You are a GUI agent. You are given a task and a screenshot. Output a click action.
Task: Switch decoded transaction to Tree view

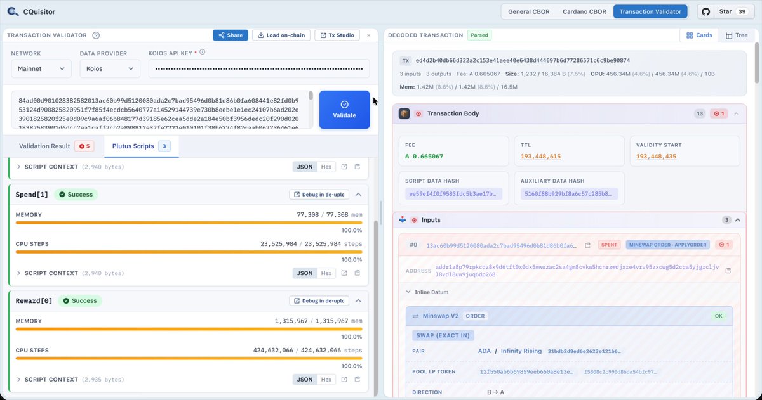tap(737, 35)
